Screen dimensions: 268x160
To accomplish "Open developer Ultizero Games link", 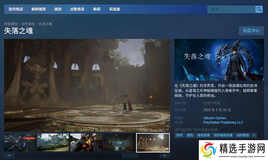I will 215,118.
